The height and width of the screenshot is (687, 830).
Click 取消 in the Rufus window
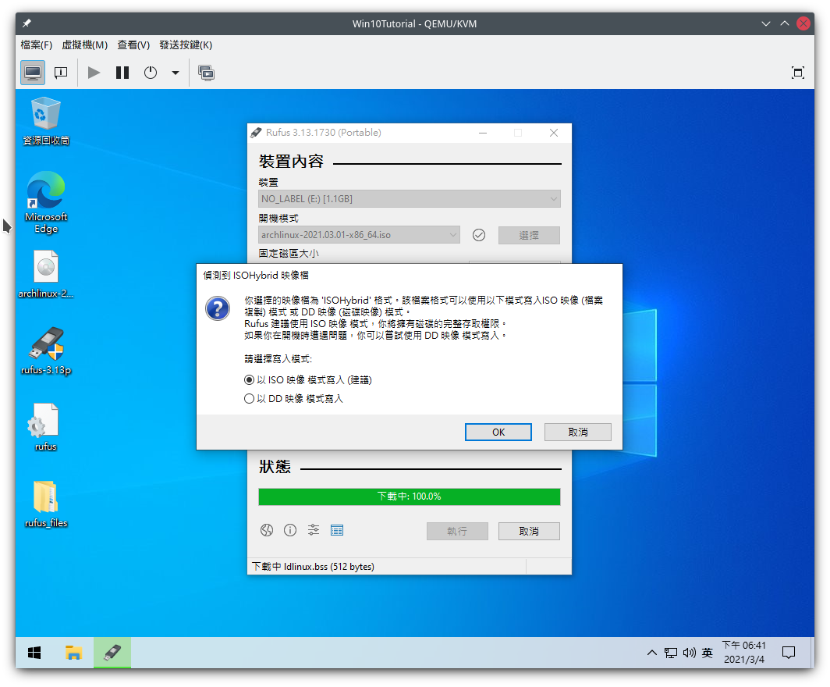529,532
